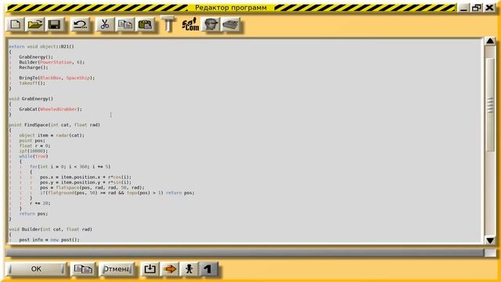The image size is (501, 282).
Task: Confirm the program with the OK button
Action: point(36,269)
